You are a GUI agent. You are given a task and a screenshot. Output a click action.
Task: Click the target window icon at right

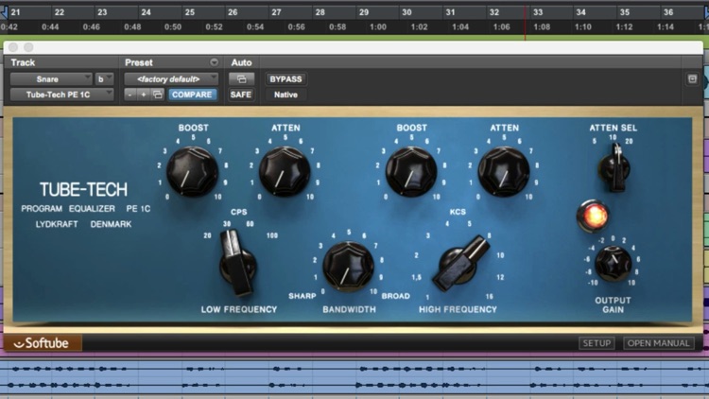pyautogui.click(x=692, y=79)
